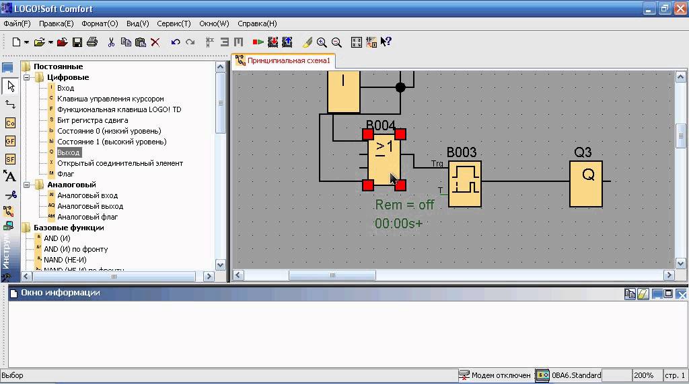Zoom in on the circuit
Image resolution: width=689 pixels, height=384 pixels.
coord(322,42)
